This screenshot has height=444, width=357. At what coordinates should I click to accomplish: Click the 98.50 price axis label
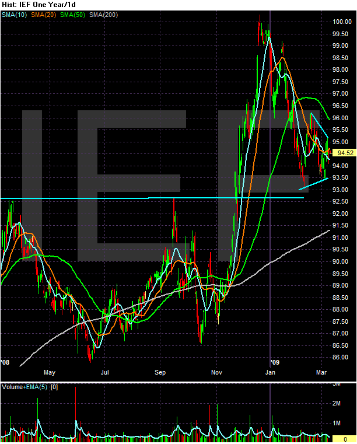[x=340, y=58]
